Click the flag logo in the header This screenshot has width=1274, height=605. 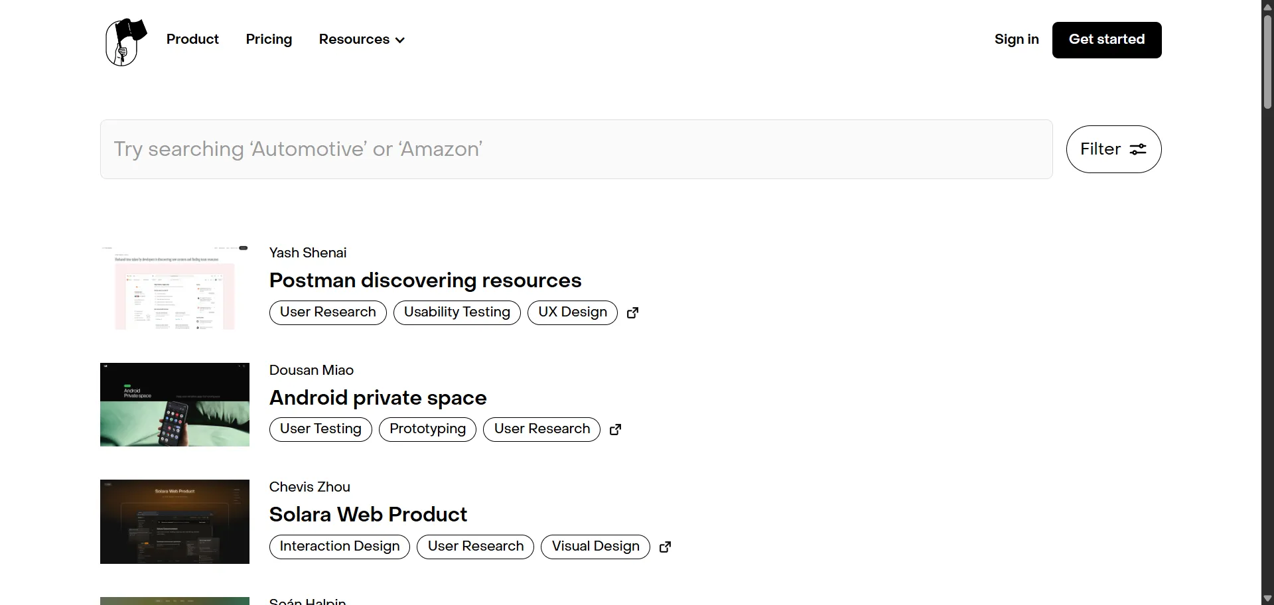tap(125, 41)
